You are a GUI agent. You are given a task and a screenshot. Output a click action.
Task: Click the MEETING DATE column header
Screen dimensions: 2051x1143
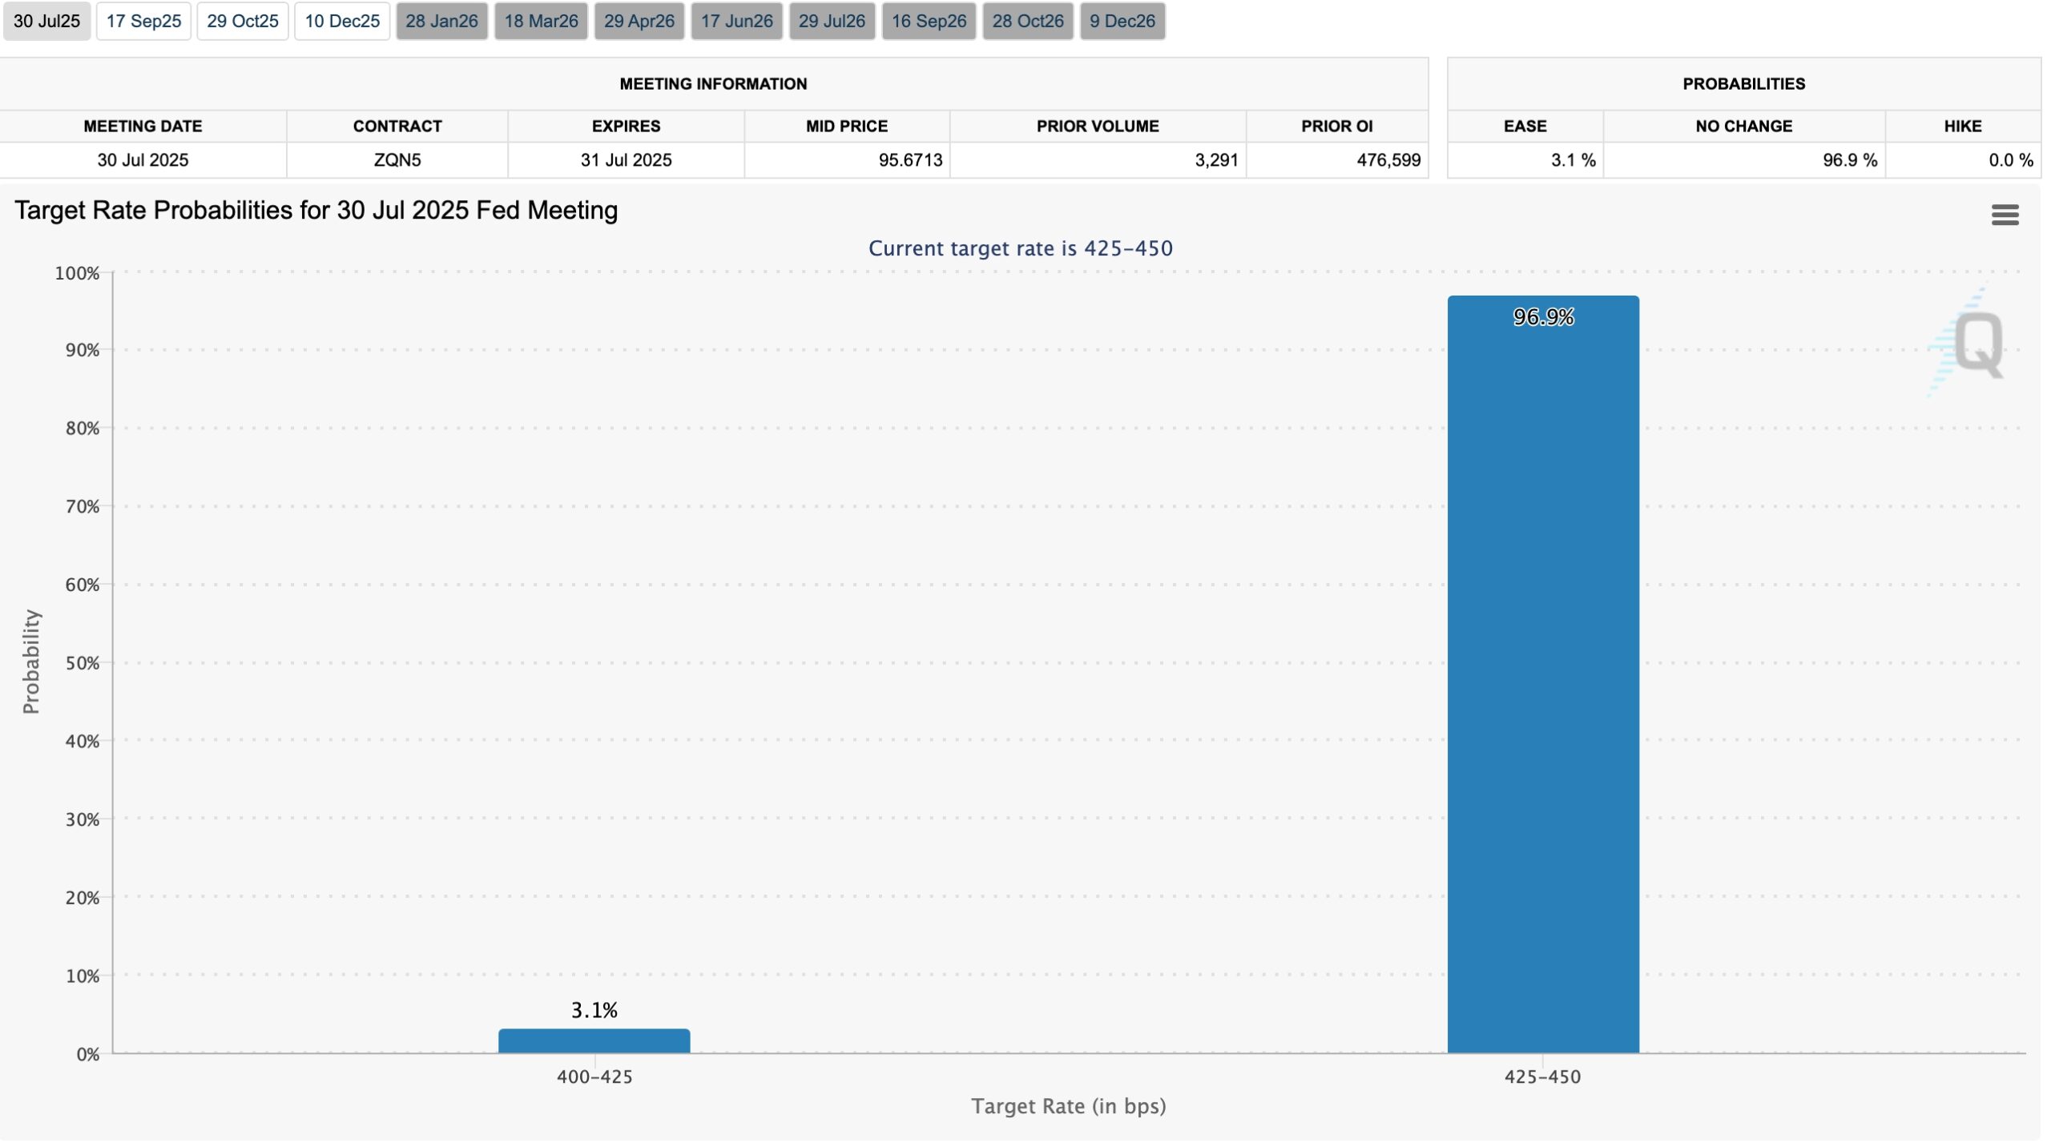[x=143, y=126]
